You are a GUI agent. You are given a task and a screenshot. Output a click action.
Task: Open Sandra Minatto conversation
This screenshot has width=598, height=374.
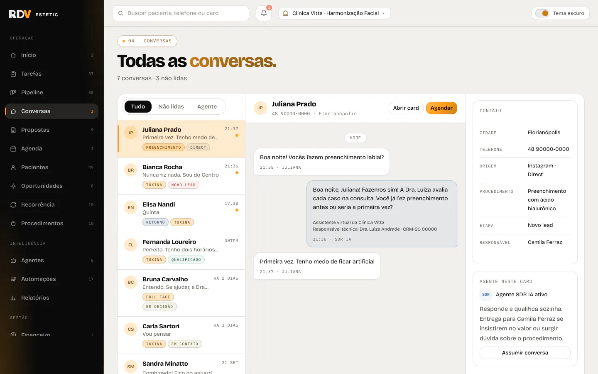pos(181,364)
